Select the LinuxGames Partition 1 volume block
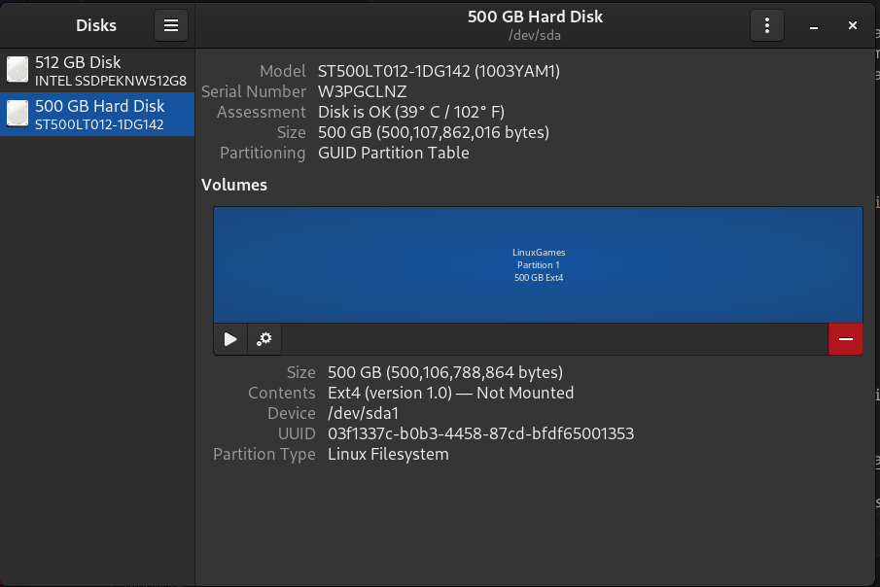 [538, 264]
